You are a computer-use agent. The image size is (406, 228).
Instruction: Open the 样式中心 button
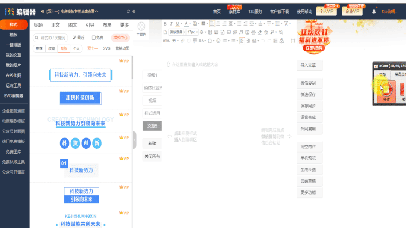tap(120, 38)
